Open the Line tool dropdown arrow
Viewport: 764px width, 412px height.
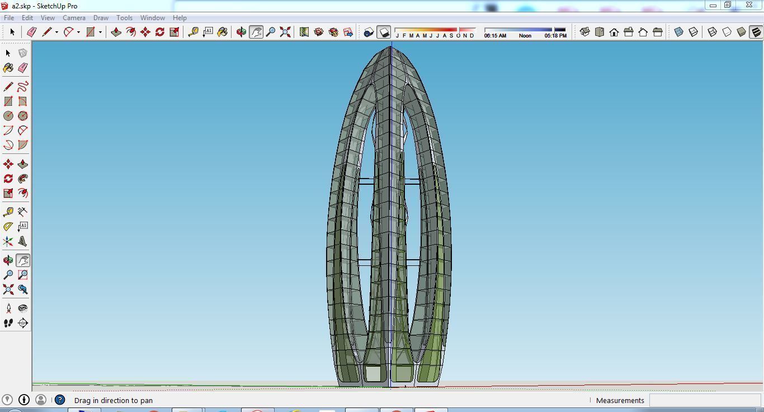click(56, 32)
